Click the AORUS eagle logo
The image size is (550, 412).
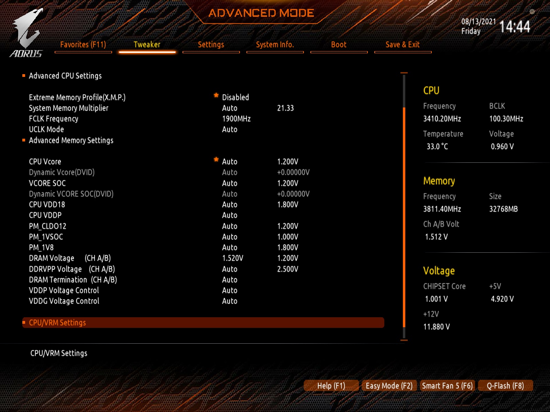pyautogui.click(x=27, y=33)
